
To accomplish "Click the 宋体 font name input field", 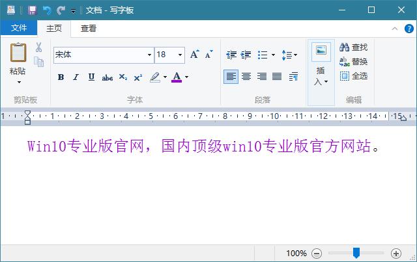I will click(100, 55).
